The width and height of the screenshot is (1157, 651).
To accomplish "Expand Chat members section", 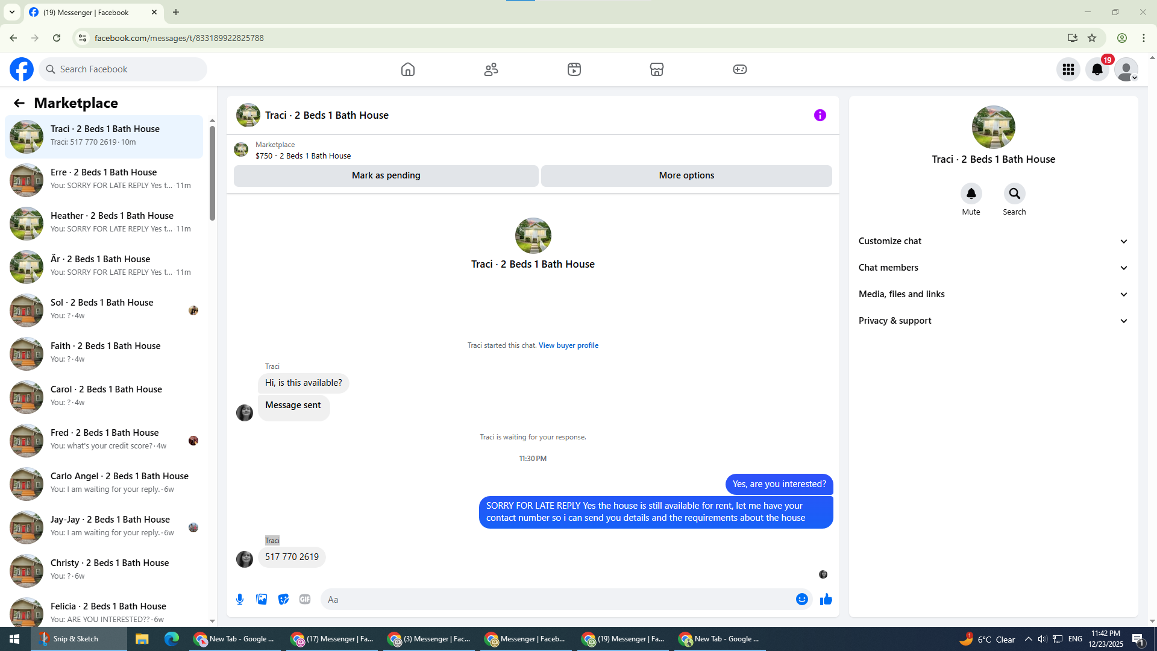I will point(992,268).
